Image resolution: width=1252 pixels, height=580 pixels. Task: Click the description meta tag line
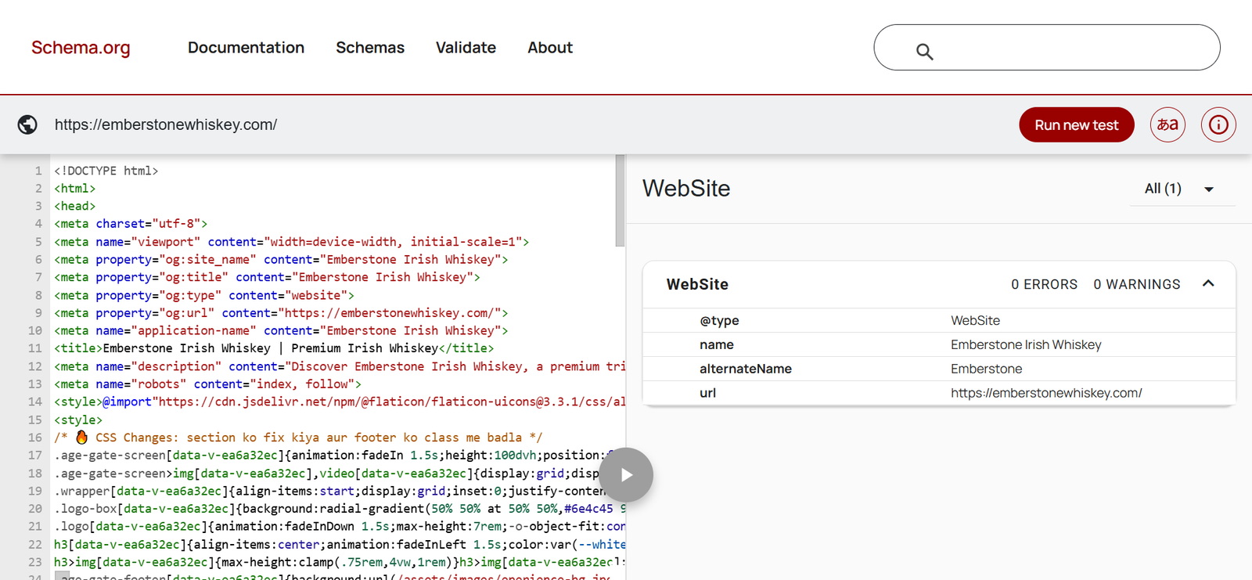340,366
